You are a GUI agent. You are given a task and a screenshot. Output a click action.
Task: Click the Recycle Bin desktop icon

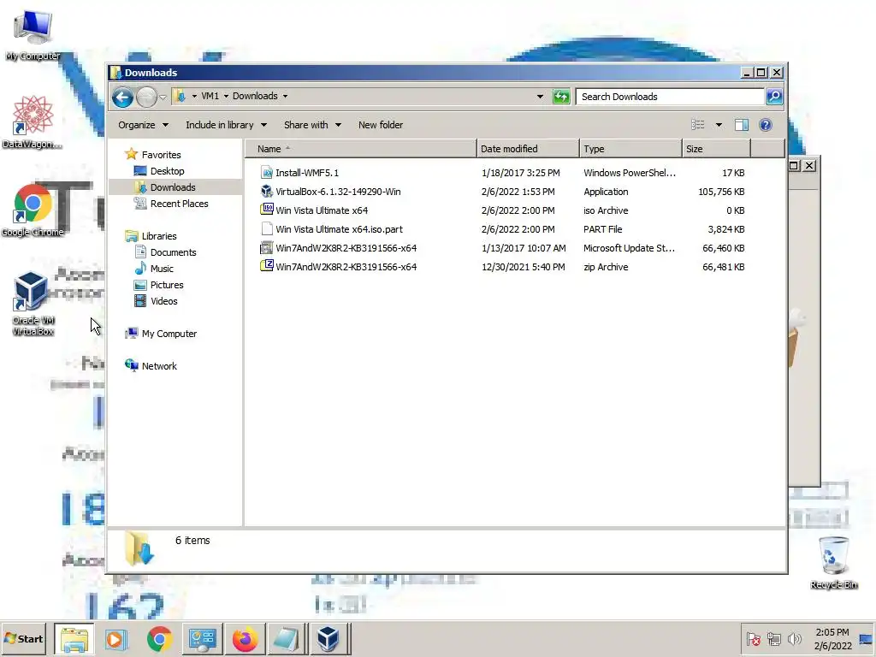[833, 562]
